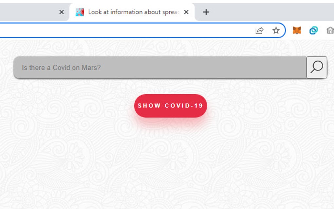
Task: Close the leftmost browser tab
Action: click(61, 12)
